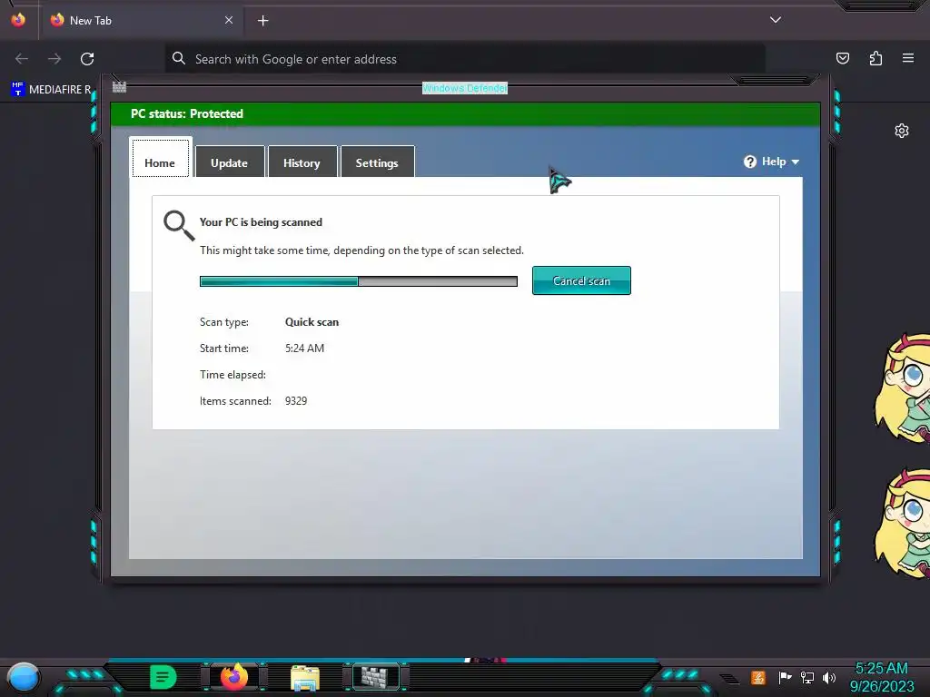Open the Firefox hamburger application menu

point(908,58)
